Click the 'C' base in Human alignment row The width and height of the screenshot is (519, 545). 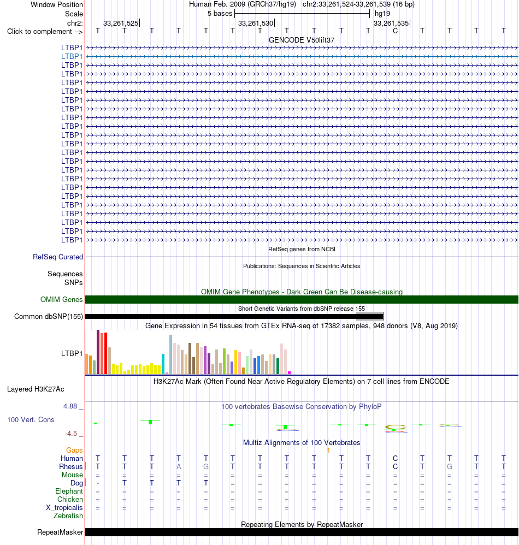click(x=395, y=459)
